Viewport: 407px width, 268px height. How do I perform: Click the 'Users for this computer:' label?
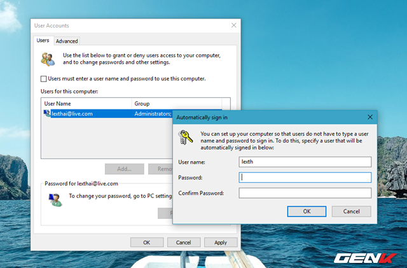click(x=69, y=92)
